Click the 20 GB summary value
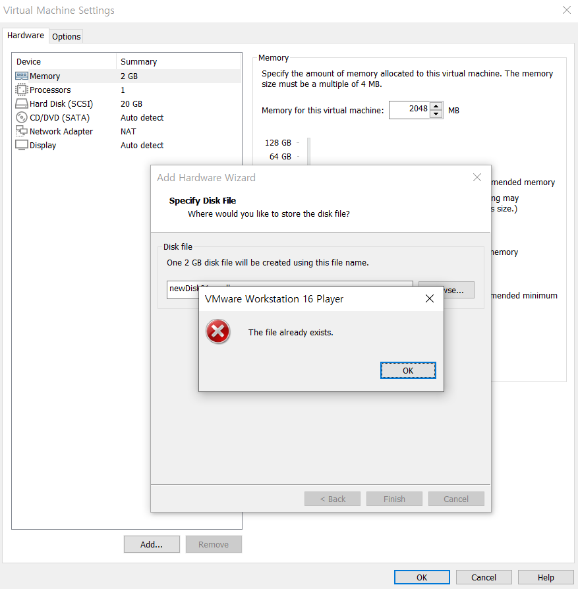Viewport: 578px width, 589px height. (131, 103)
